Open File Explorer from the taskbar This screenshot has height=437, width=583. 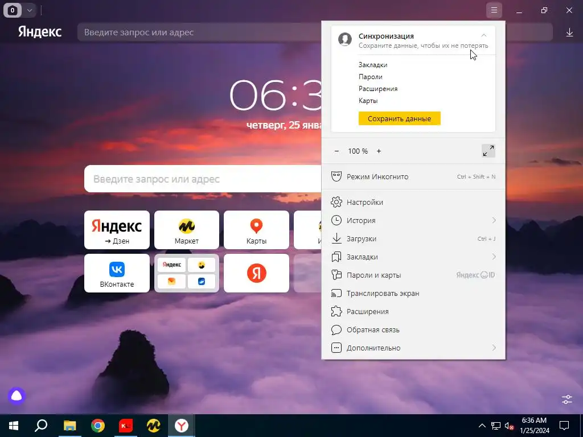point(69,426)
